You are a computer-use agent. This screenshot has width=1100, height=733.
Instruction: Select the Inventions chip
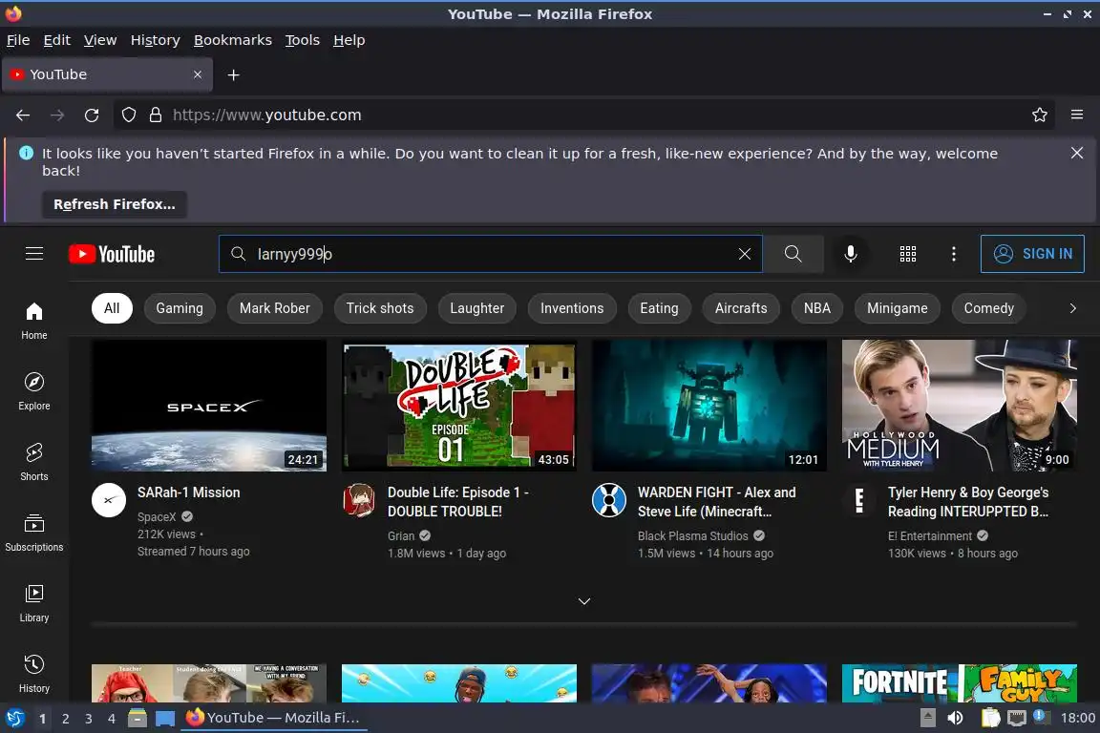[572, 308]
